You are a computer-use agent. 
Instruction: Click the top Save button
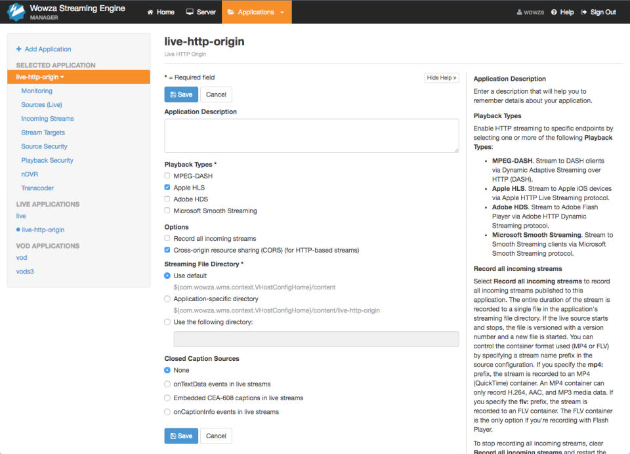(x=181, y=94)
